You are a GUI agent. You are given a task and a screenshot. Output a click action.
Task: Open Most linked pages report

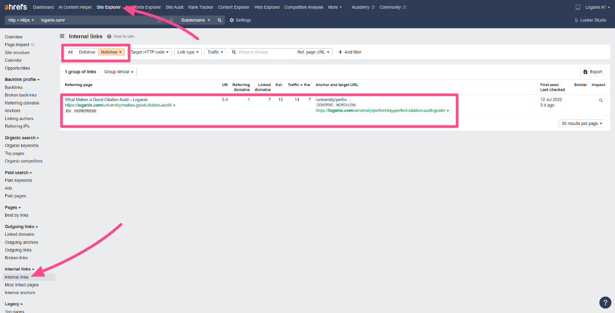22,285
